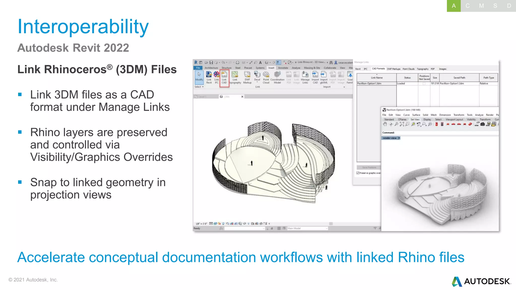Click the Pan hand icon in Rhino toolbar
516x290 pixels.
click(385, 124)
